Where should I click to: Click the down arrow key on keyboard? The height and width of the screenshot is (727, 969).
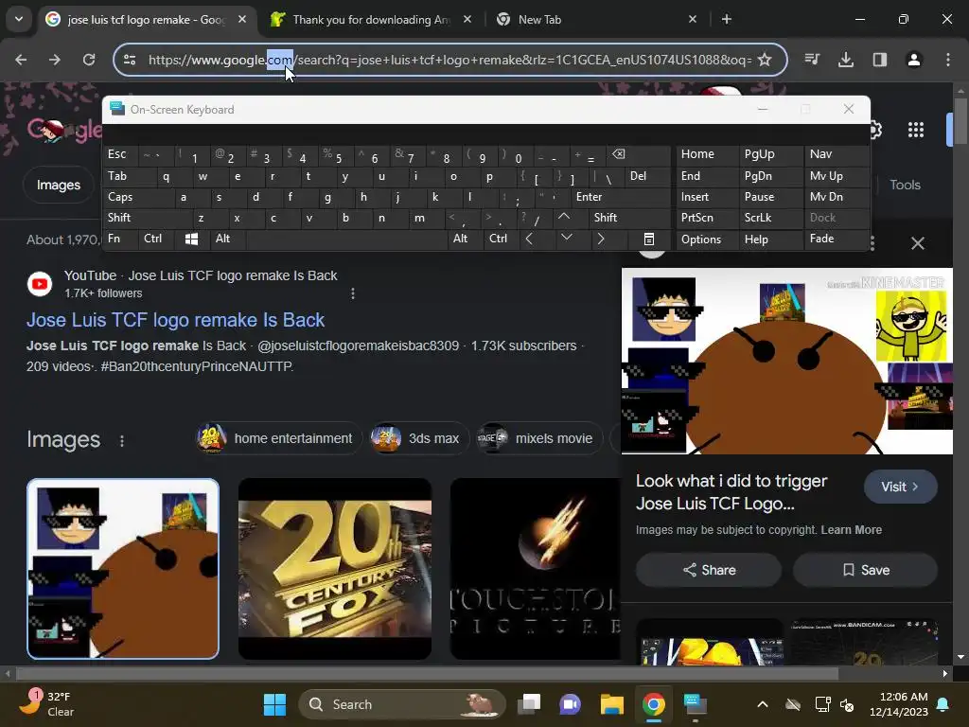[567, 239]
